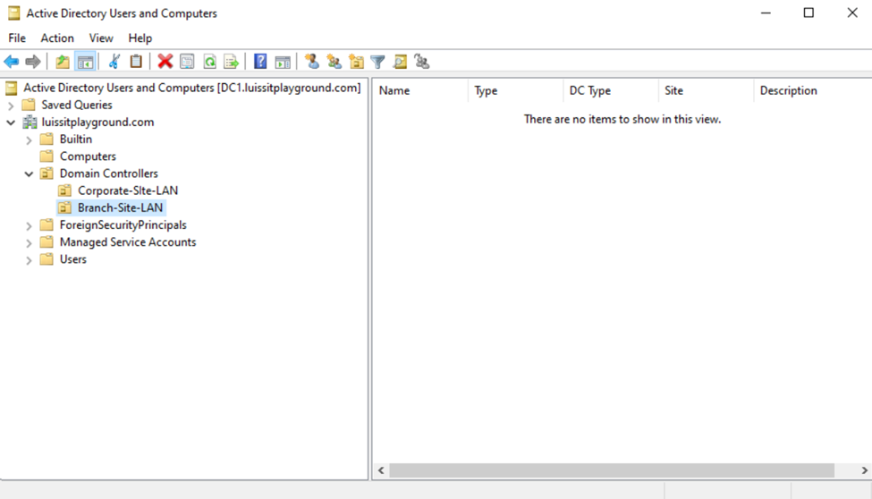The height and width of the screenshot is (499, 872).
Task: Sort by the Description column header
Action: (813, 90)
